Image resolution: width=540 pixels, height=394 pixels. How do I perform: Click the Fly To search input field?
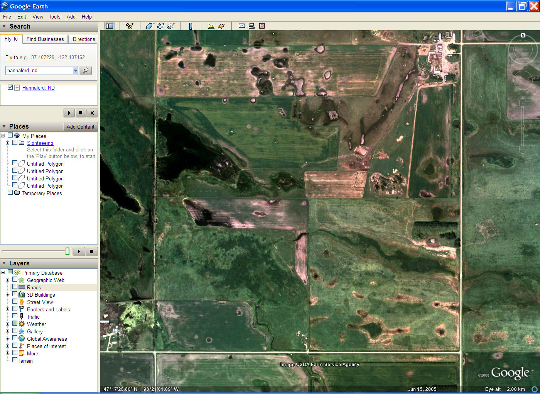pos(39,70)
